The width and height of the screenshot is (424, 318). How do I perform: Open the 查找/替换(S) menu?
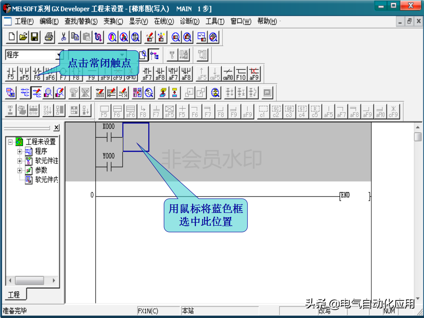coord(81,21)
